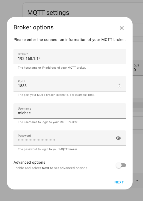Reveal the password with the eye icon
Viewport: 143px width, 201px height.
pos(118,138)
